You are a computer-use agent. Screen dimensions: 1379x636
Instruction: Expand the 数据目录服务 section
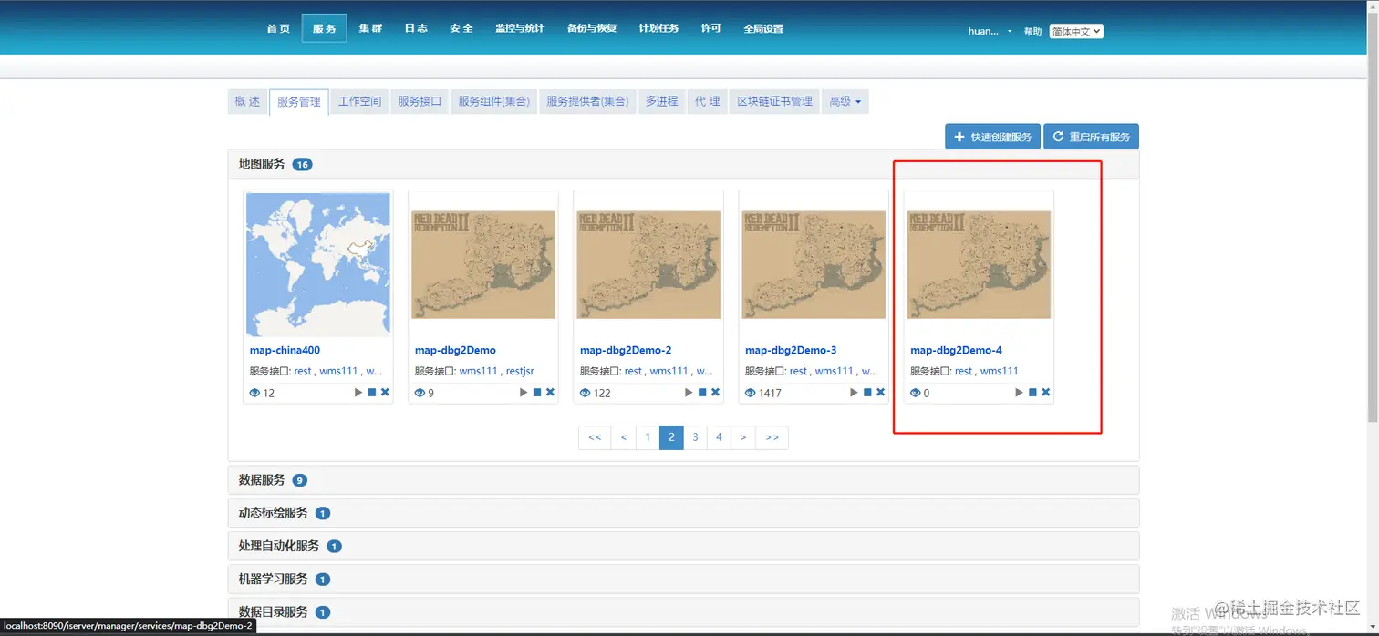click(x=683, y=611)
